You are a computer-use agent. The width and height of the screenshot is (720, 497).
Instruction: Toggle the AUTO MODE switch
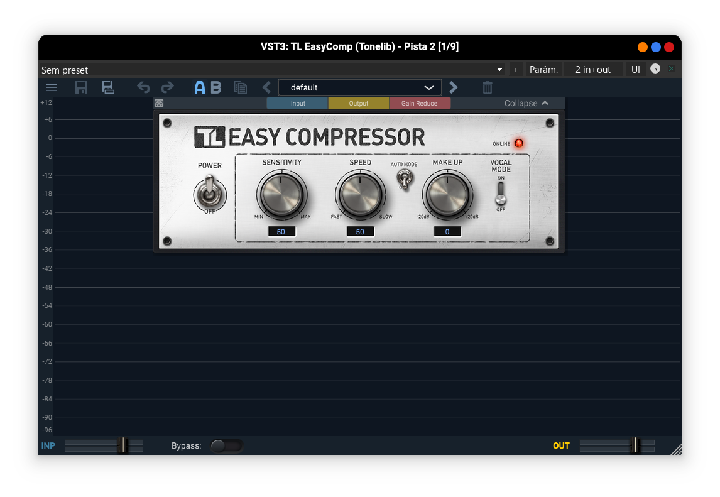(x=404, y=179)
